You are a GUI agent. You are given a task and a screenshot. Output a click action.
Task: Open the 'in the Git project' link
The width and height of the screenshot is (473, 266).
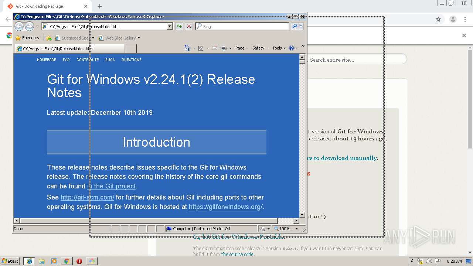112,186
